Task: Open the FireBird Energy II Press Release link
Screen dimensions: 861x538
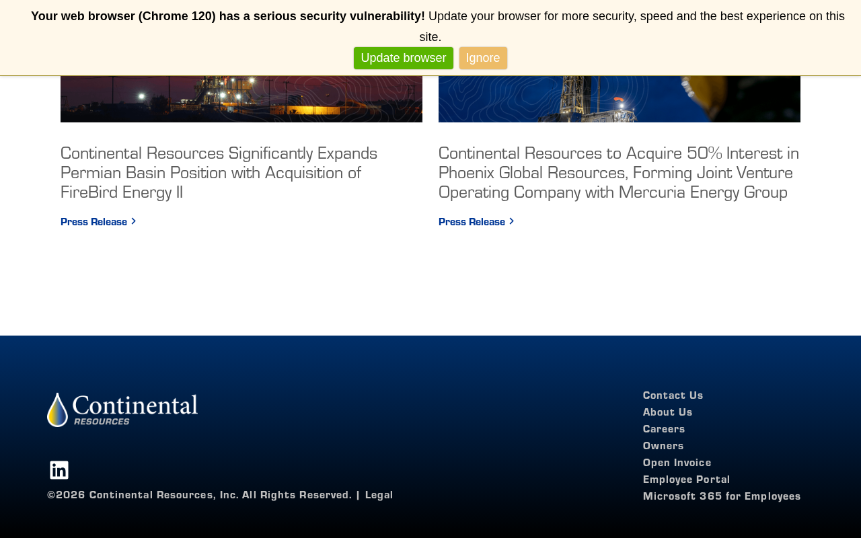Action: (98, 222)
